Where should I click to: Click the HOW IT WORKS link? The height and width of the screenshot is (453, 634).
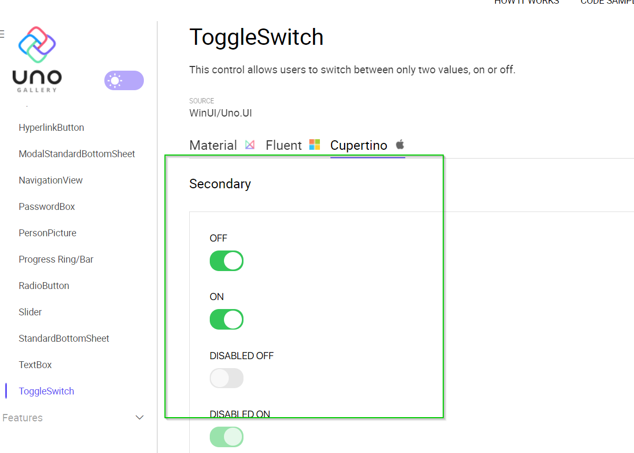point(526,3)
